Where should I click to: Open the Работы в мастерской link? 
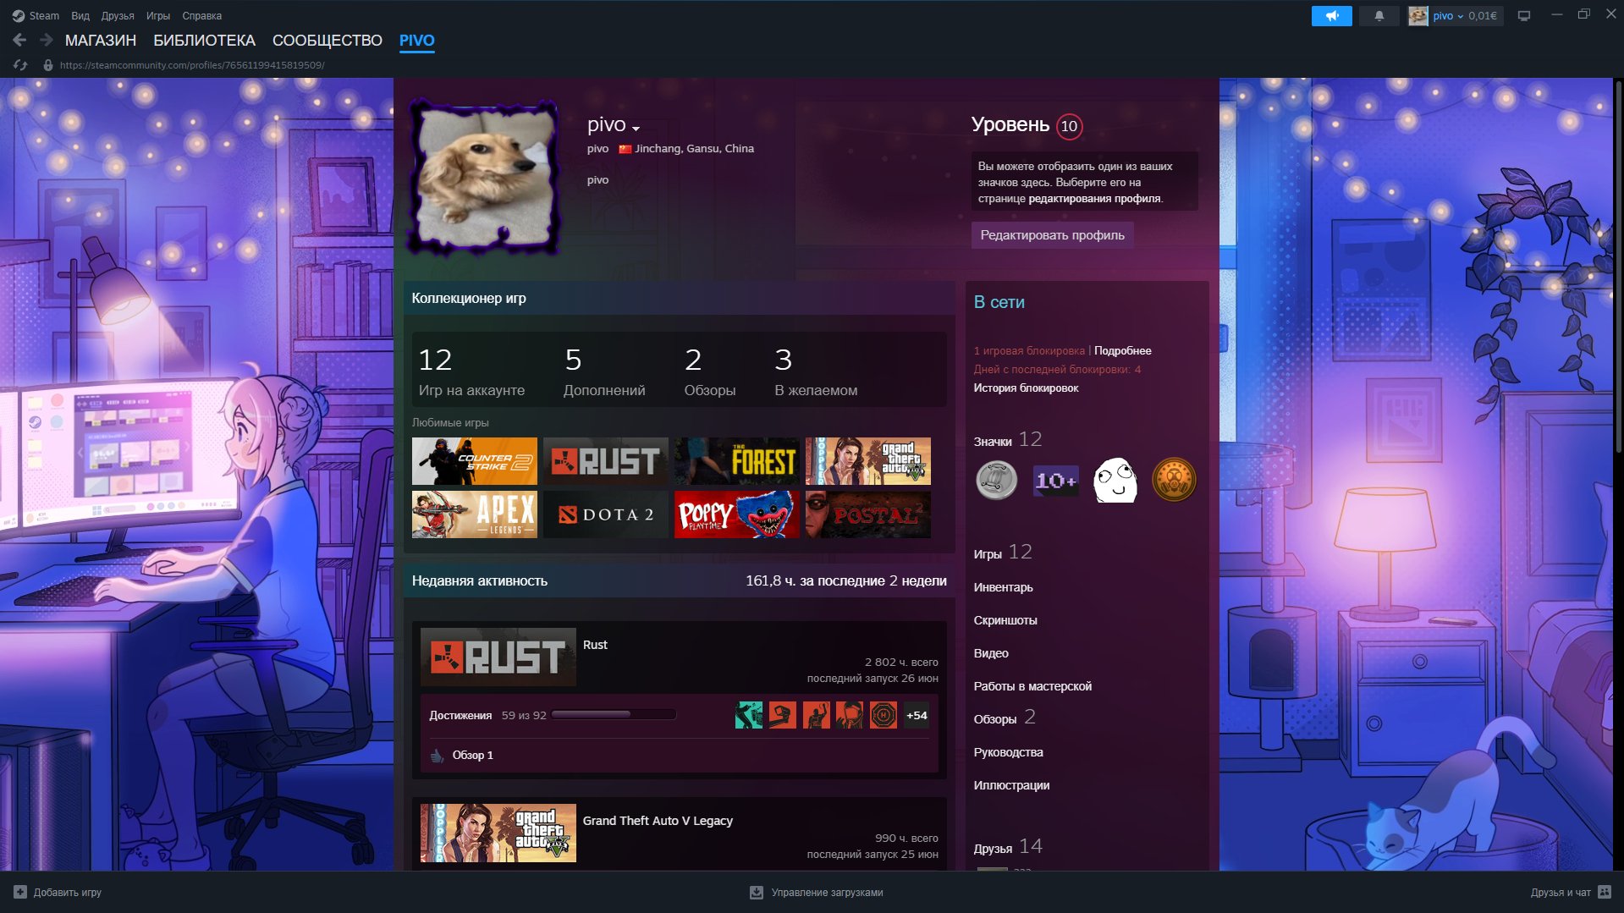point(1032,686)
